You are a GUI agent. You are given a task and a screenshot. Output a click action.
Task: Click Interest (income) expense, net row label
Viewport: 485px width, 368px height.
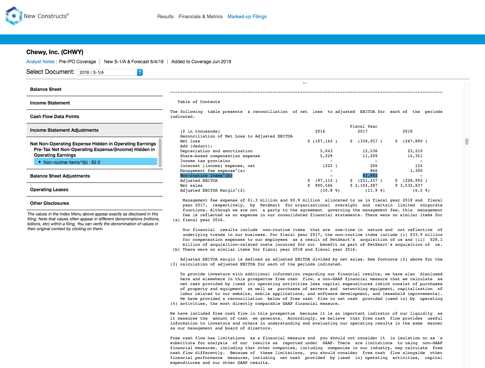click(x=217, y=166)
